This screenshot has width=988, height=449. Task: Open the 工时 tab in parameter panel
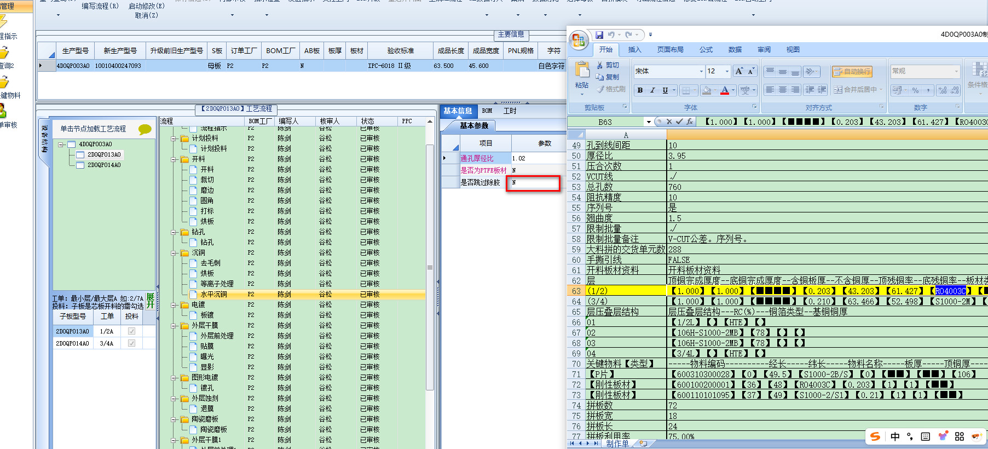pyautogui.click(x=510, y=111)
